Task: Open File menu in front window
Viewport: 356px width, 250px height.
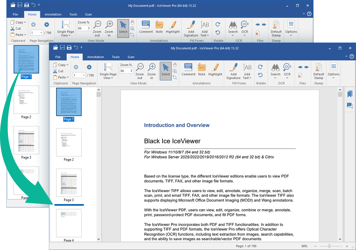Action: pyautogui.click(x=58, y=57)
